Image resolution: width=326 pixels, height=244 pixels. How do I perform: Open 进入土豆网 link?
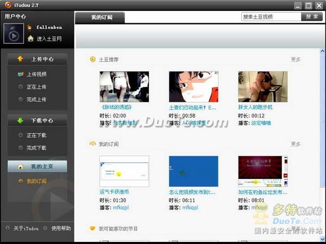point(49,39)
